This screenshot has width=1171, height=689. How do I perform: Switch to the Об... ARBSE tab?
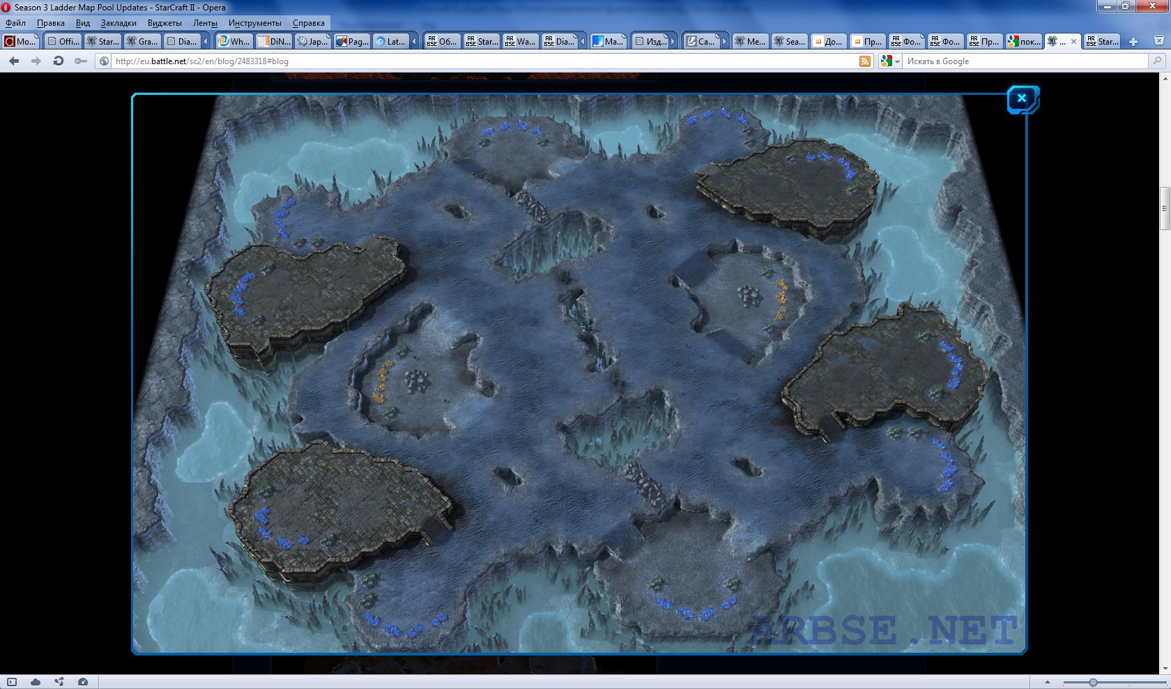point(442,42)
